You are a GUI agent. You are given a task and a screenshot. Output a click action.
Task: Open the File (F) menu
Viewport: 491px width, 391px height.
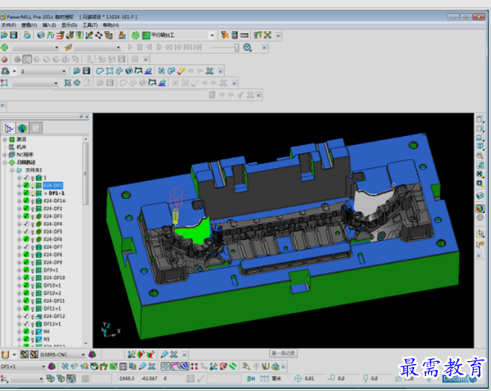coord(8,25)
